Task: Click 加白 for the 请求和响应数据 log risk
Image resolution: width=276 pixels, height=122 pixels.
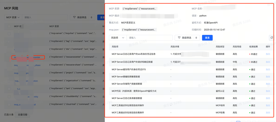Action: click(x=268, y=62)
